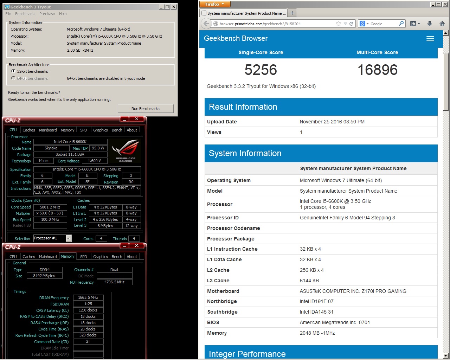The image size is (450, 360).
Task: Open SPD tab in top CPU-Z window
Action: pos(84,130)
